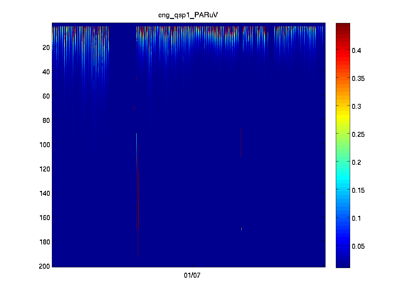Select the 0.35 colorbar tick label

coord(358,79)
